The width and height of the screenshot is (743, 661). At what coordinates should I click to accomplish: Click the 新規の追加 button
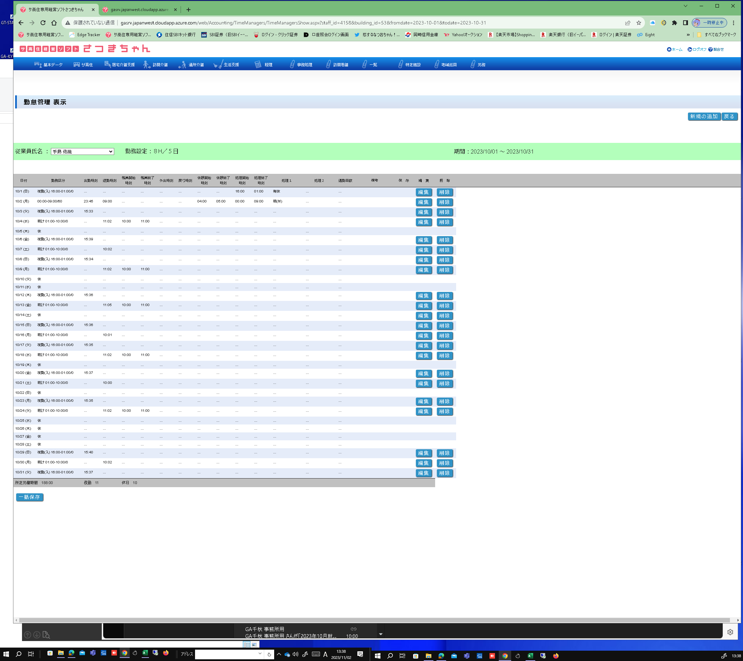(x=704, y=116)
